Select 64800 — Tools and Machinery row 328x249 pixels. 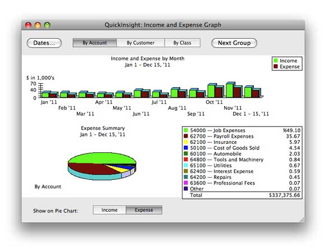(x=242, y=160)
